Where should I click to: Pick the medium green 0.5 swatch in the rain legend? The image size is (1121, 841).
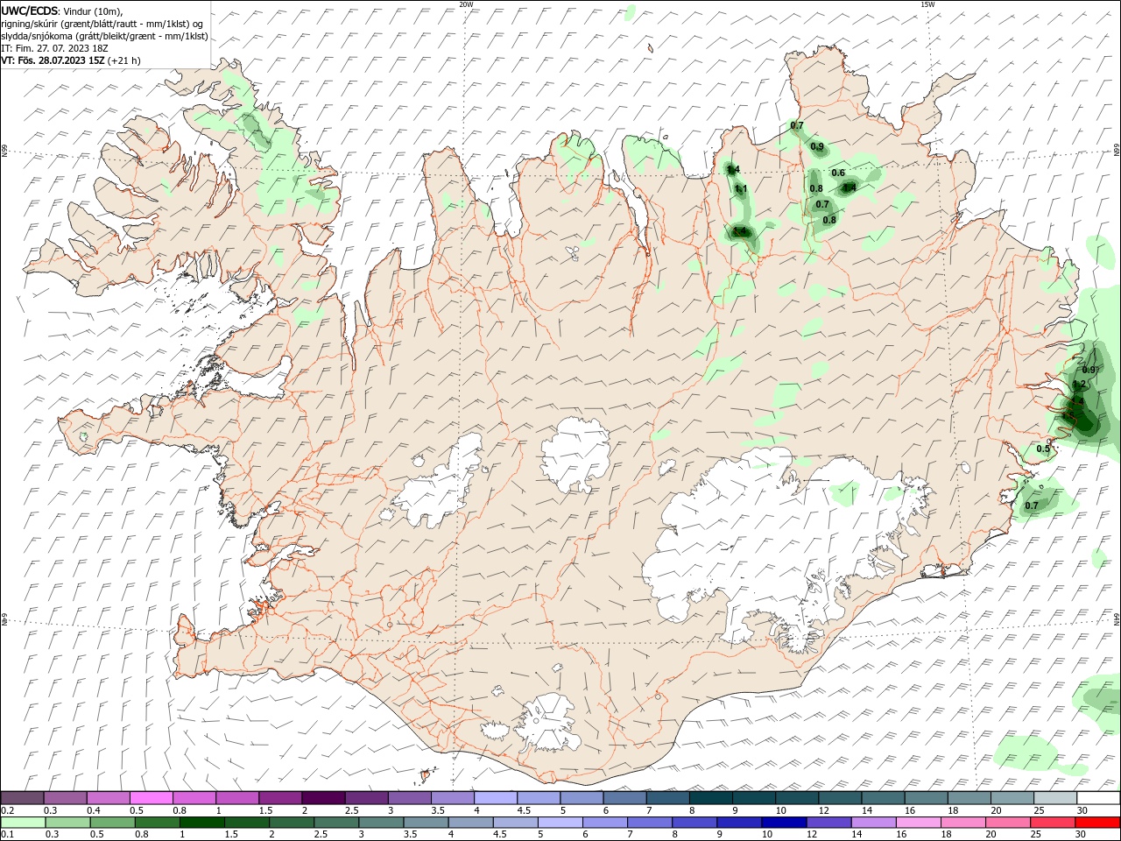[x=112, y=823]
